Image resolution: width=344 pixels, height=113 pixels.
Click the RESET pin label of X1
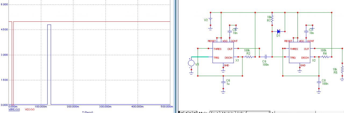tap(212, 41)
